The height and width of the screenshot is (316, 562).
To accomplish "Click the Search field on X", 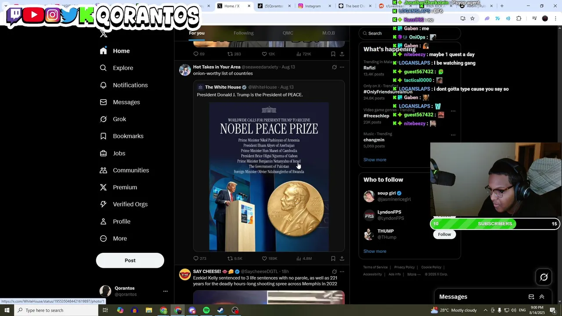I will click(x=410, y=33).
